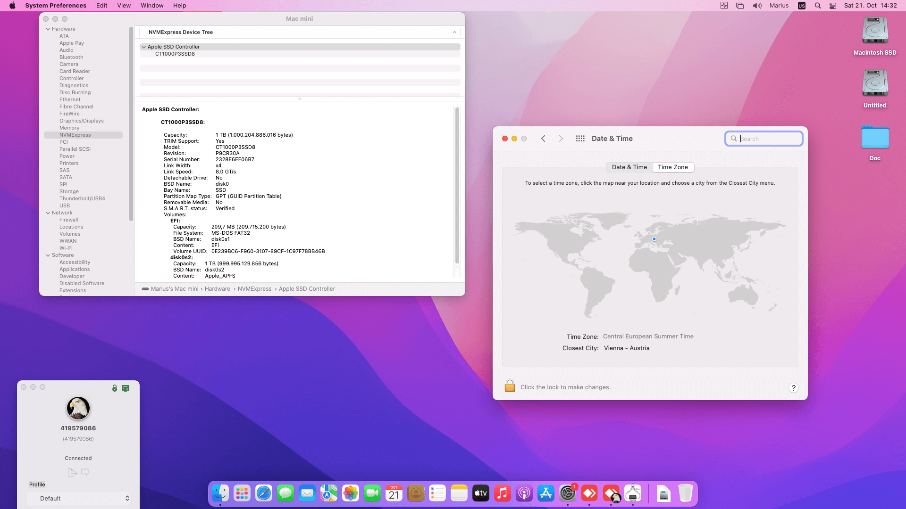
Task: Click the green encrypted lock icon
Action: pyautogui.click(x=114, y=388)
